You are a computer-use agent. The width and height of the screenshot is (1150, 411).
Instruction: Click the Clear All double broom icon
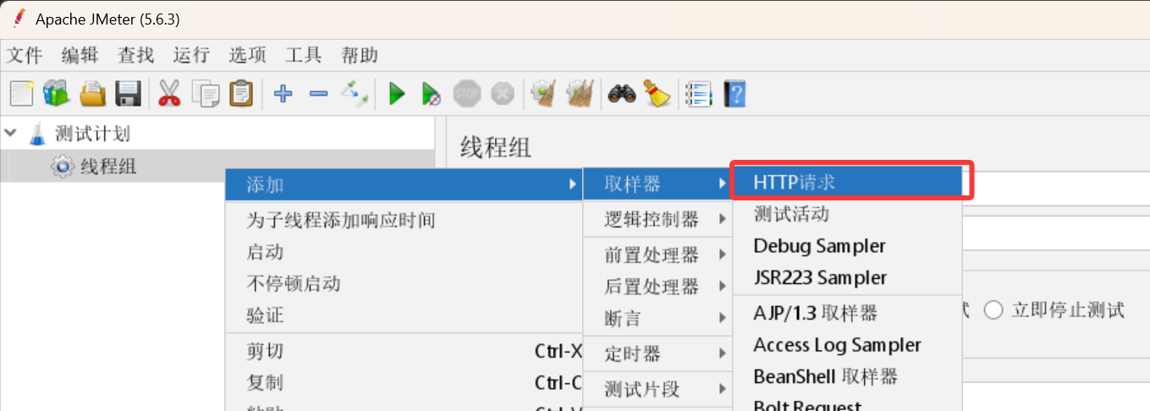click(x=580, y=93)
